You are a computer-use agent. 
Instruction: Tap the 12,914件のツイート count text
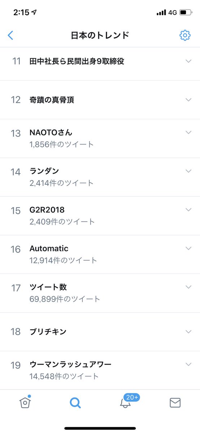pyautogui.click(x=63, y=260)
